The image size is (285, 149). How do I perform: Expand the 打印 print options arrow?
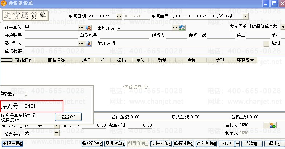point(236,143)
